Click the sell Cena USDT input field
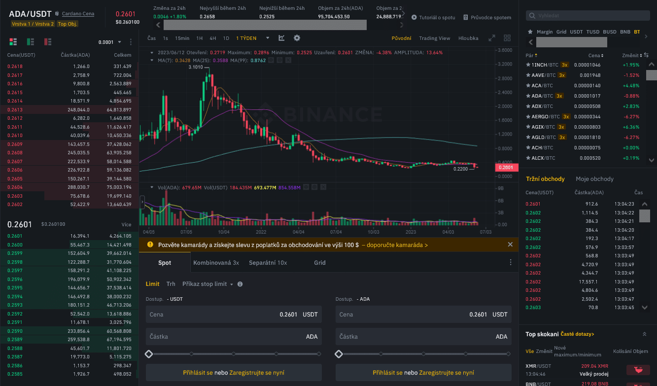The width and height of the screenshot is (657, 386). click(x=423, y=315)
